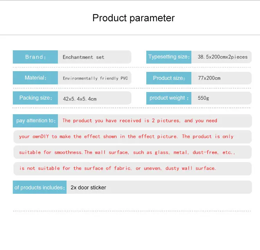Image resolution: width=260 pixels, height=250 pixels.
Task: Select the product weight label
Action: [169, 98]
